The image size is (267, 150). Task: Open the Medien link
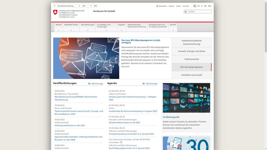click(172, 6)
